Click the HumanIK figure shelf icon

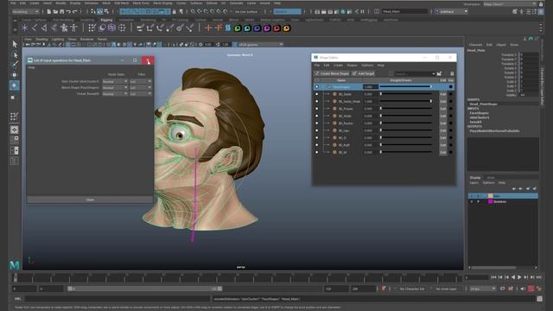point(73,28)
